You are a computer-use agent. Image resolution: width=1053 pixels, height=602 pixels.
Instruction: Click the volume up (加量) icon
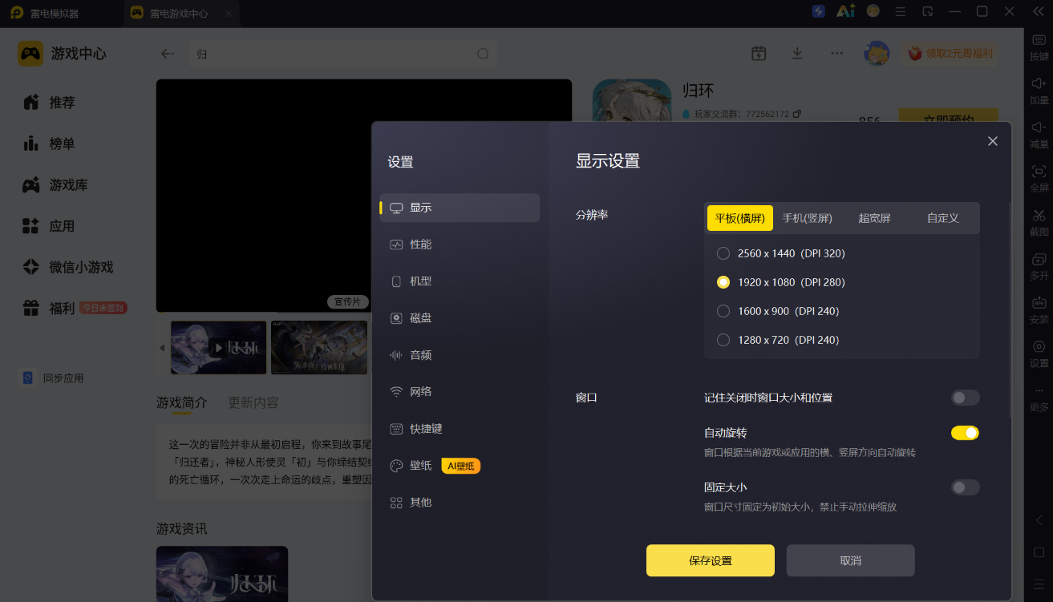[x=1039, y=83]
